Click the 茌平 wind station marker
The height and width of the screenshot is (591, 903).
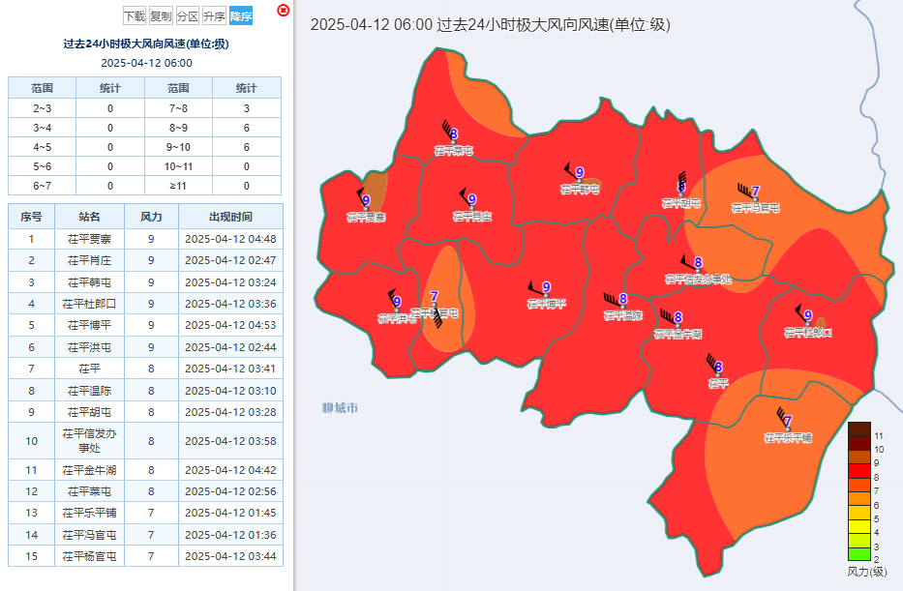point(717,375)
